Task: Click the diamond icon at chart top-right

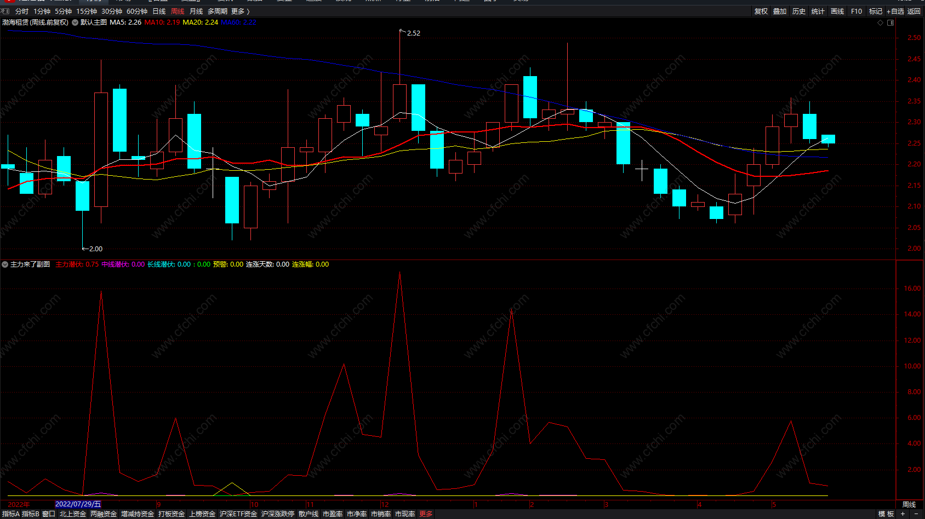Action: click(881, 22)
